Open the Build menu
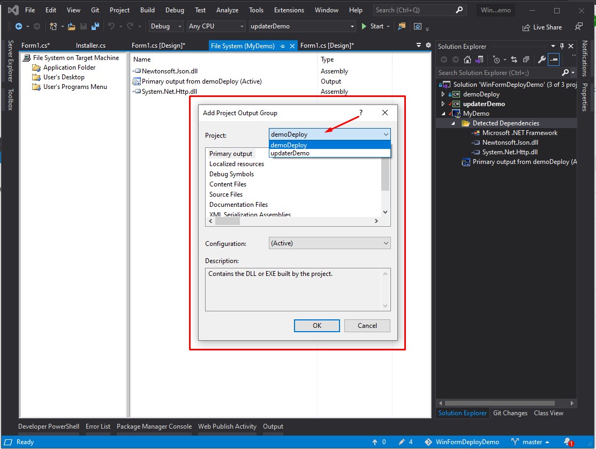The height and width of the screenshot is (449, 596). coord(147,10)
